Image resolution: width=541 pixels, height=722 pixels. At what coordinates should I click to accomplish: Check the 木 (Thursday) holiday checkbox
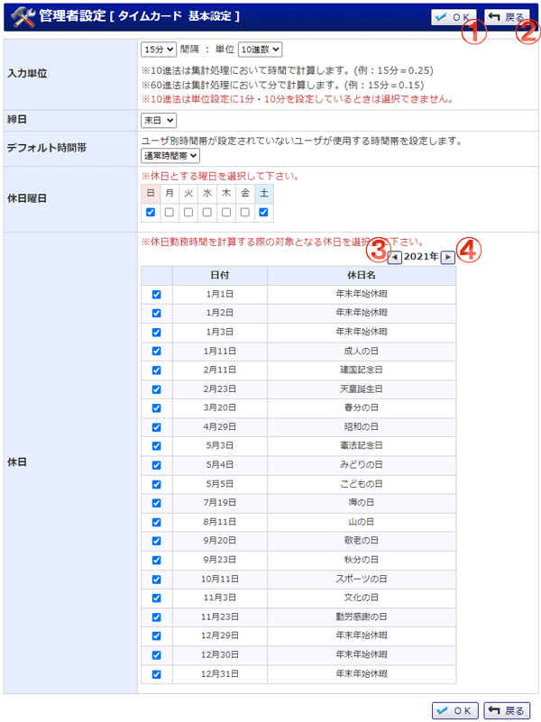click(226, 212)
